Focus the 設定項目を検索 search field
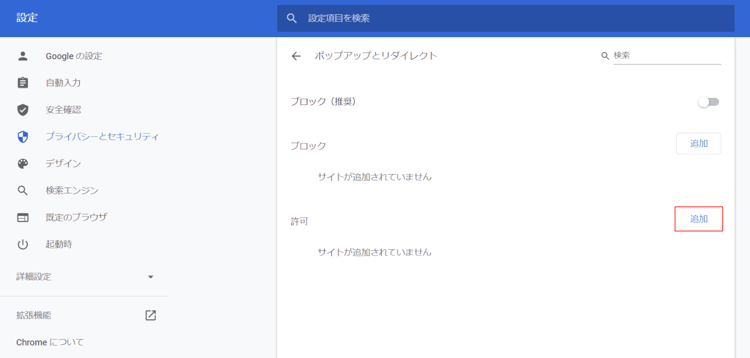This screenshot has width=750, height=358. (x=506, y=19)
